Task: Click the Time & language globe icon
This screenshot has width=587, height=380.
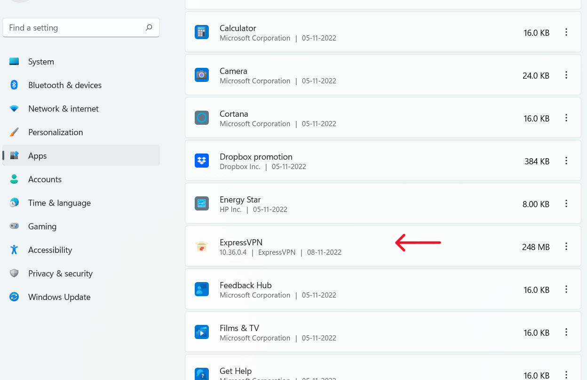Action: (x=14, y=203)
